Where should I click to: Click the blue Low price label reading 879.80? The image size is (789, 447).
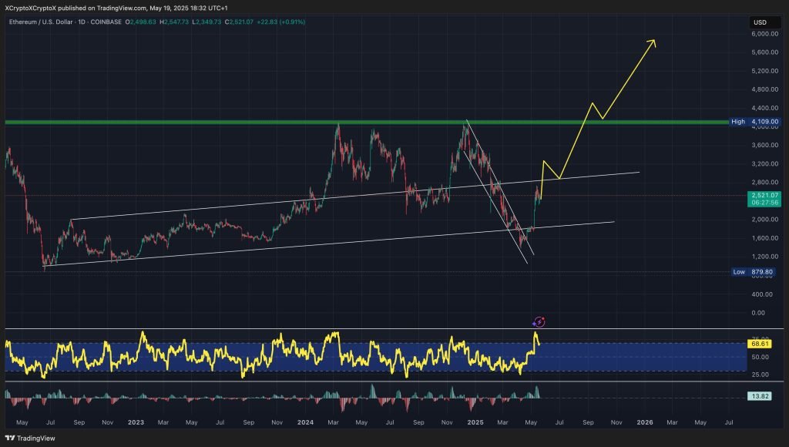[x=751, y=272]
